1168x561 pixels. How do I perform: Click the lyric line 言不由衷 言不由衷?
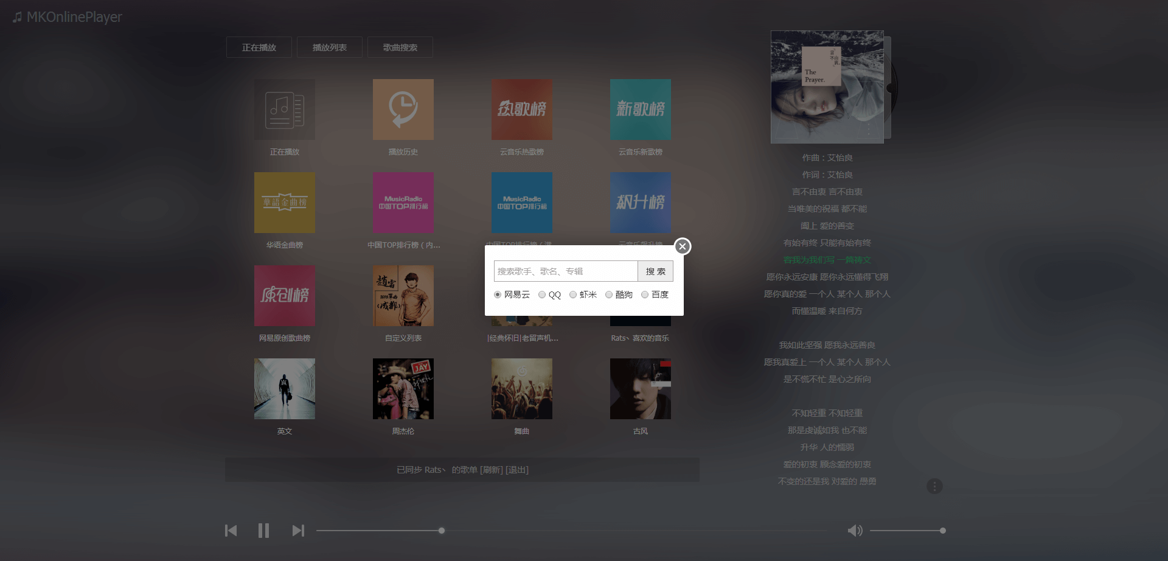click(827, 192)
